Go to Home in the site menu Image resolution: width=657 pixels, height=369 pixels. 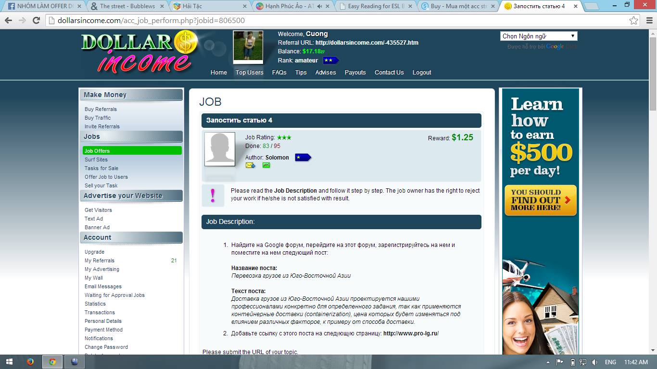[x=219, y=73]
